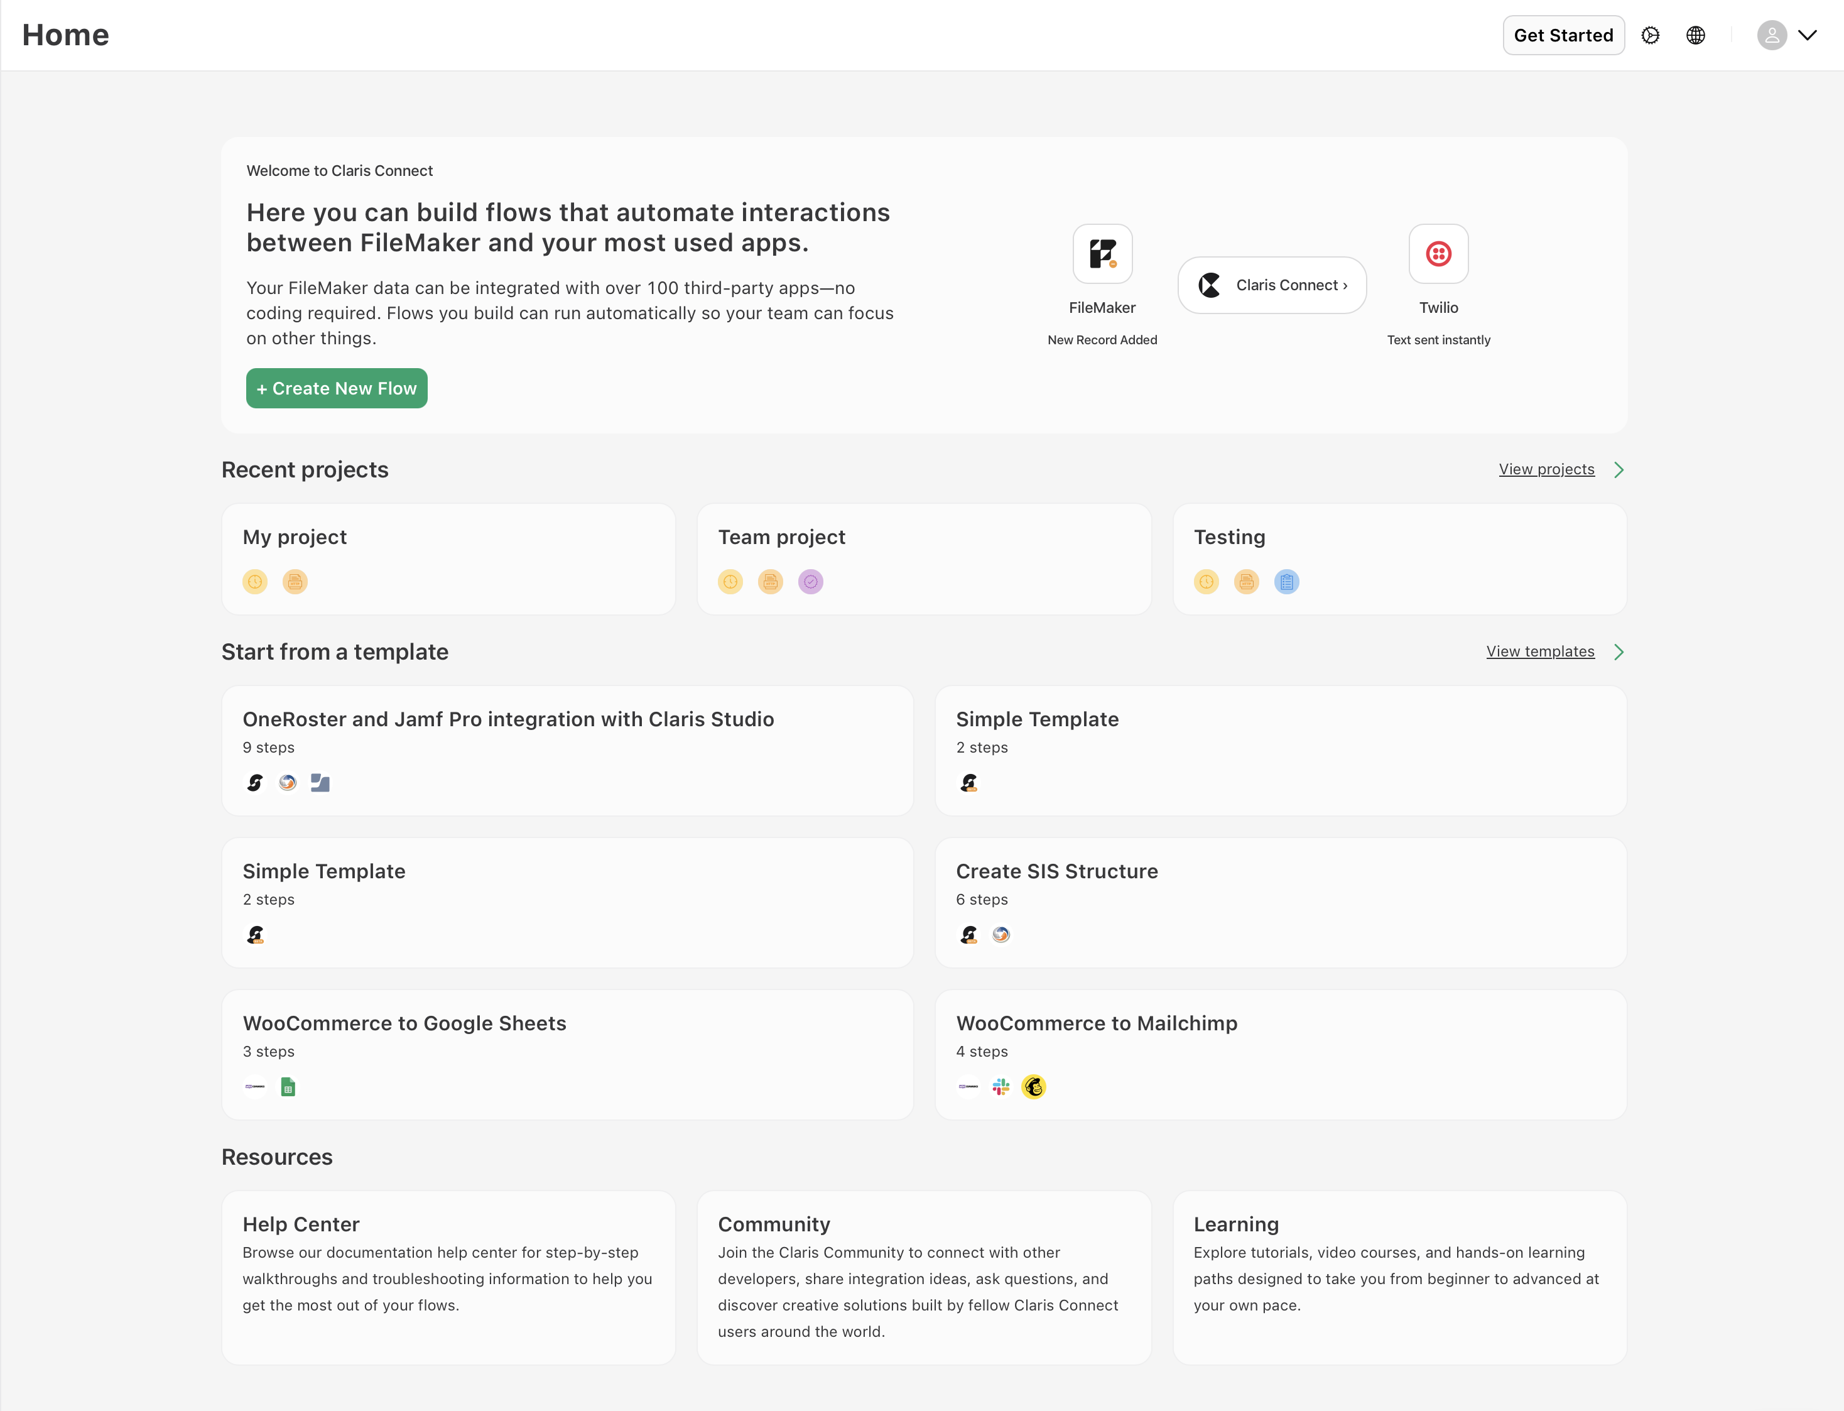This screenshot has width=1844, height=1411.
Task: Click the Get Started button
Action: [x=1563, y=35]
